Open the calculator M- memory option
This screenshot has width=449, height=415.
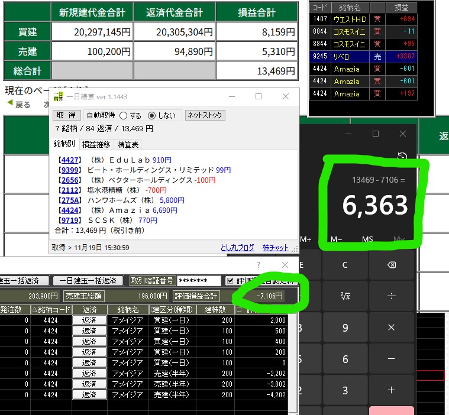tap(336, 239)
